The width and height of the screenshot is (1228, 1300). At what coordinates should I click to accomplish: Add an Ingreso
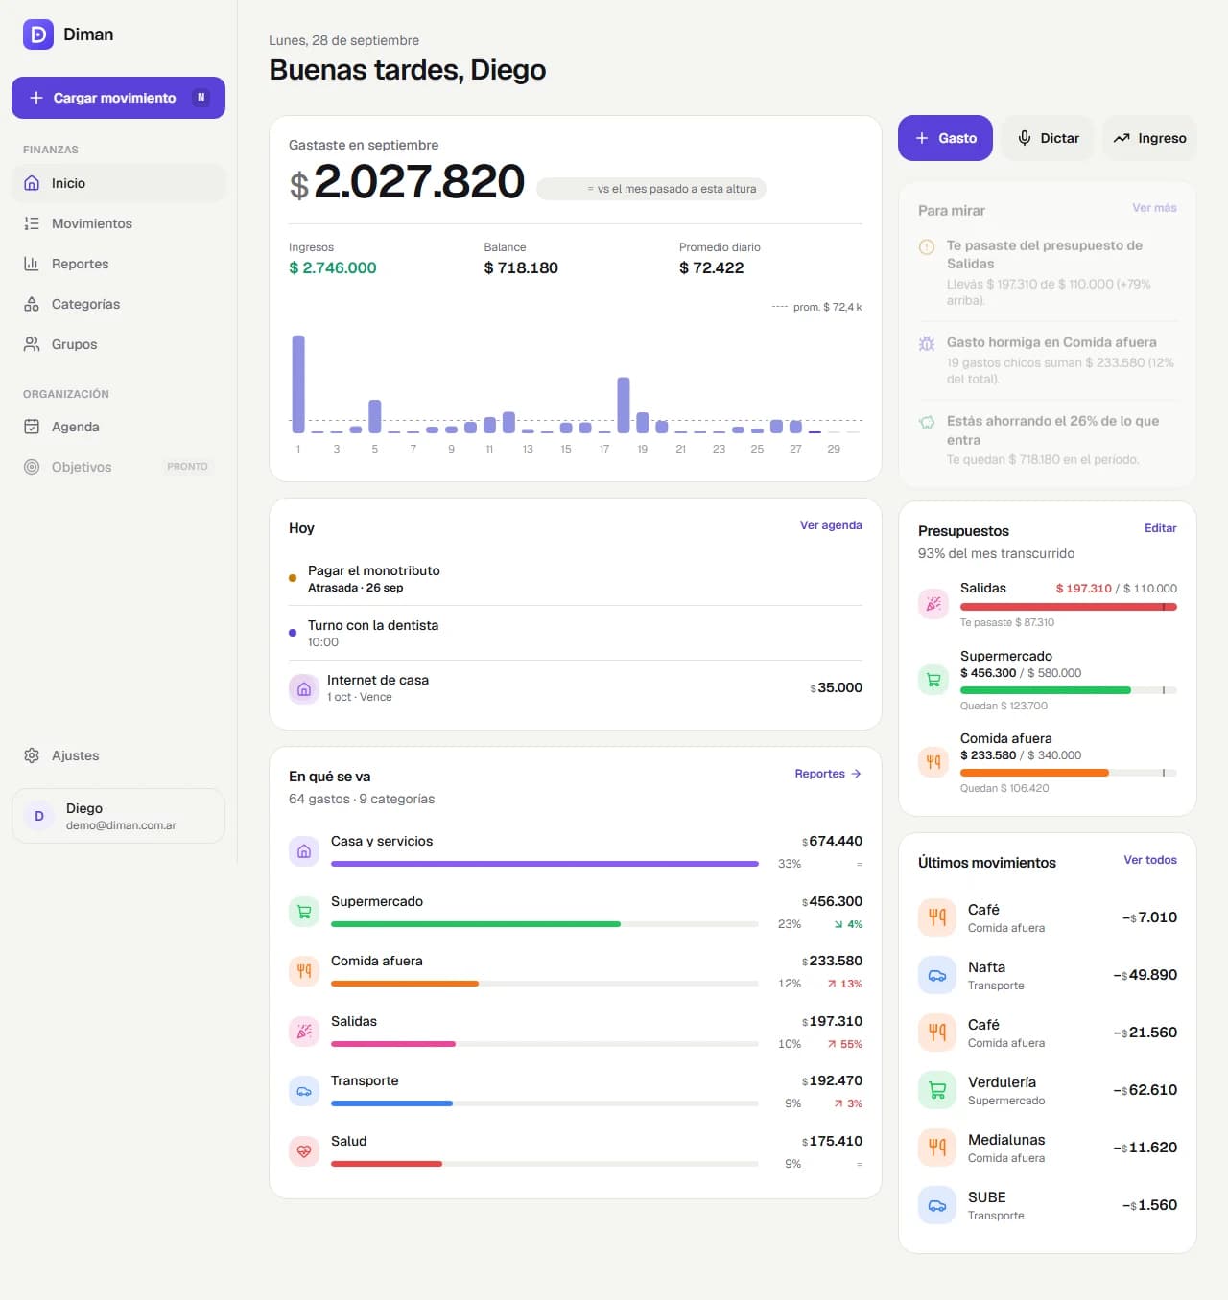1149,138
